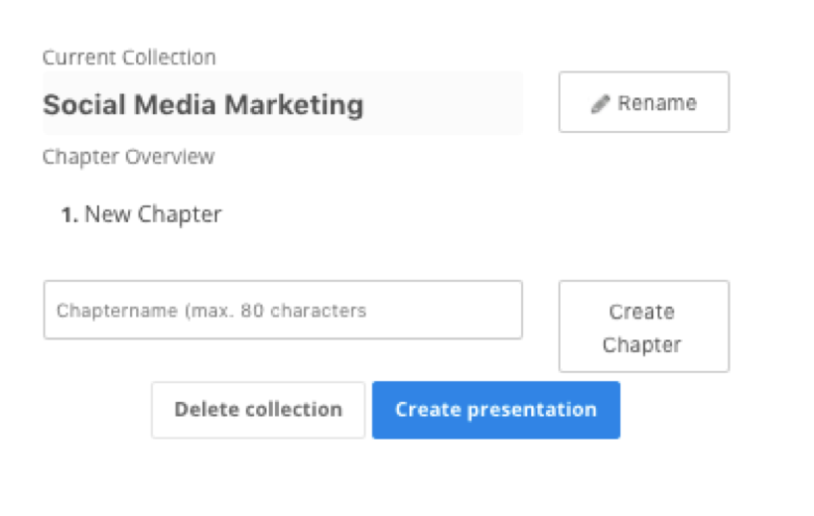Image resolution: width=814 pixels, height=516 pixels.
Task: Click the blue Create presentation button
Action: coord(495,410)
